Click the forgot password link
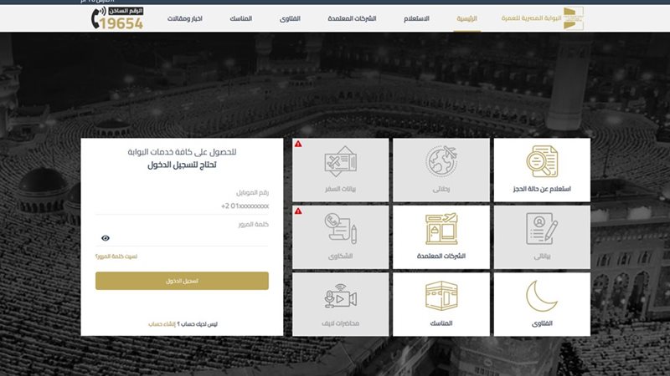Viewport: 670px width, 376px height. pos(116,257)
